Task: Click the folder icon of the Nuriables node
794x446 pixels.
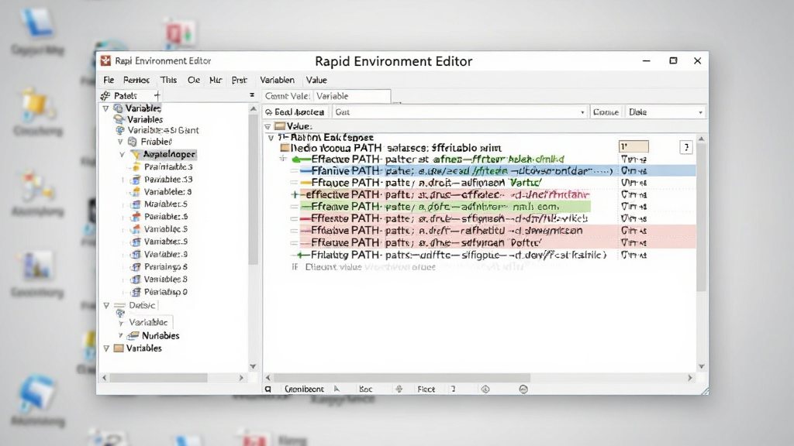Action: pyautogui.click(x=133, y=336)
